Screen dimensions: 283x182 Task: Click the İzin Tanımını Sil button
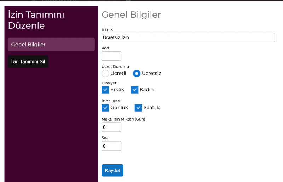[28, 61]
